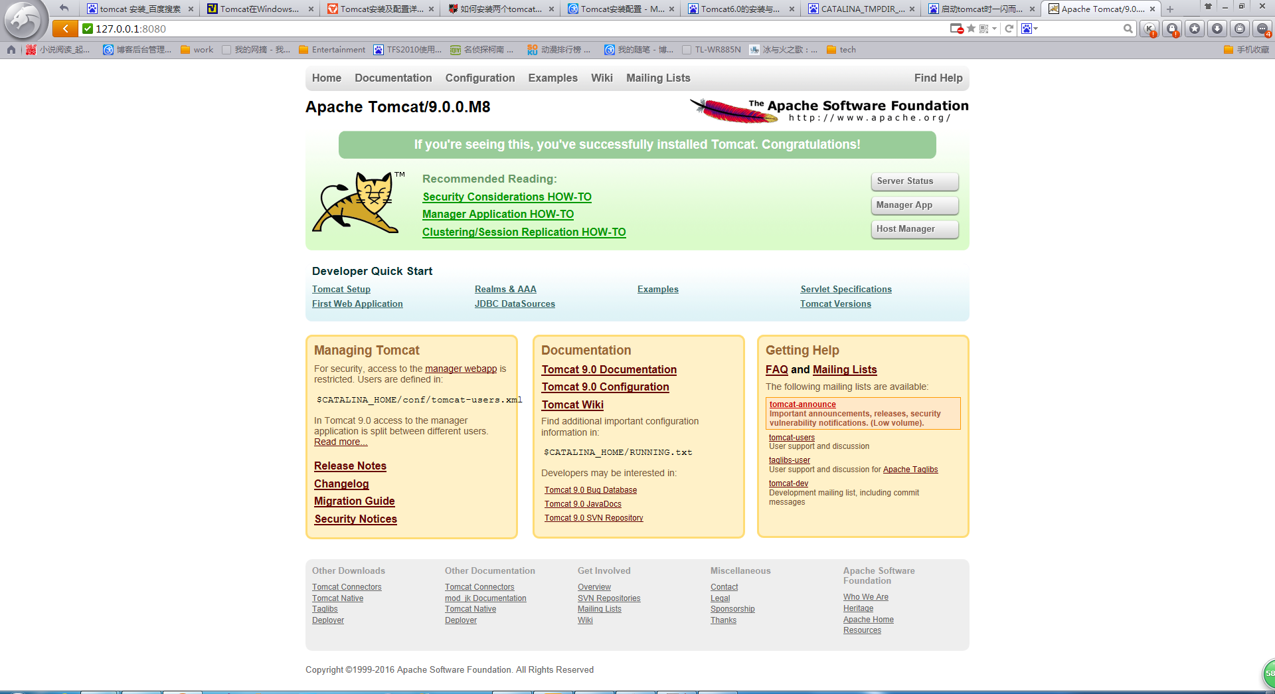Open the work bookmarks folder
Screen dimensions: 1275x694
(x=197, y=50)
